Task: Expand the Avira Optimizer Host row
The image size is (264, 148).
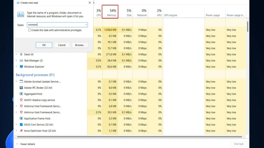Action: pyautogui.click(x=16, y=131)
